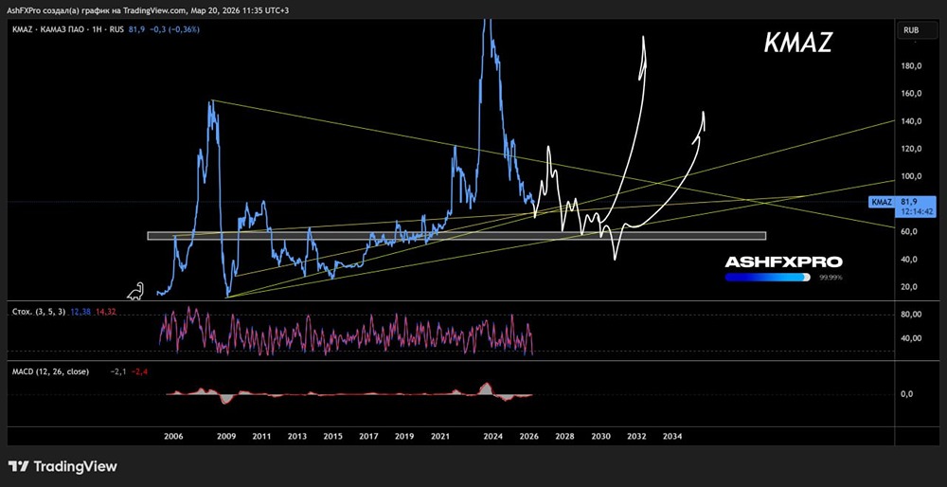Click 2021 on the time axis

click(439, 436)
